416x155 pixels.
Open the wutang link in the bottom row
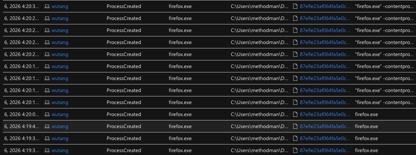point(60,150)
